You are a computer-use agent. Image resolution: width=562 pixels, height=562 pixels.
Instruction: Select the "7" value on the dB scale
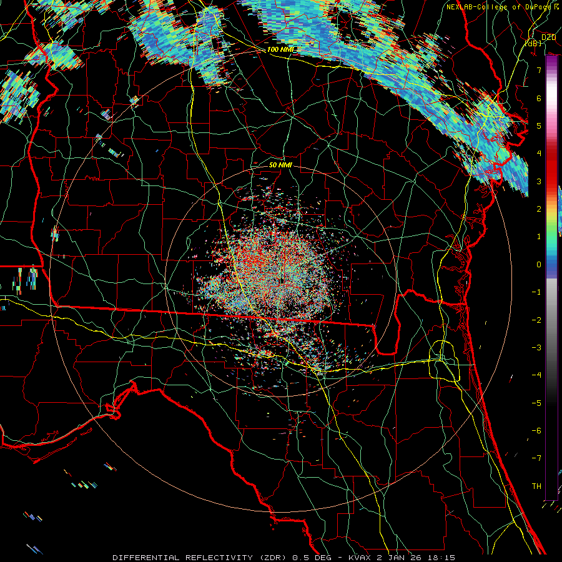coord(539,70)
